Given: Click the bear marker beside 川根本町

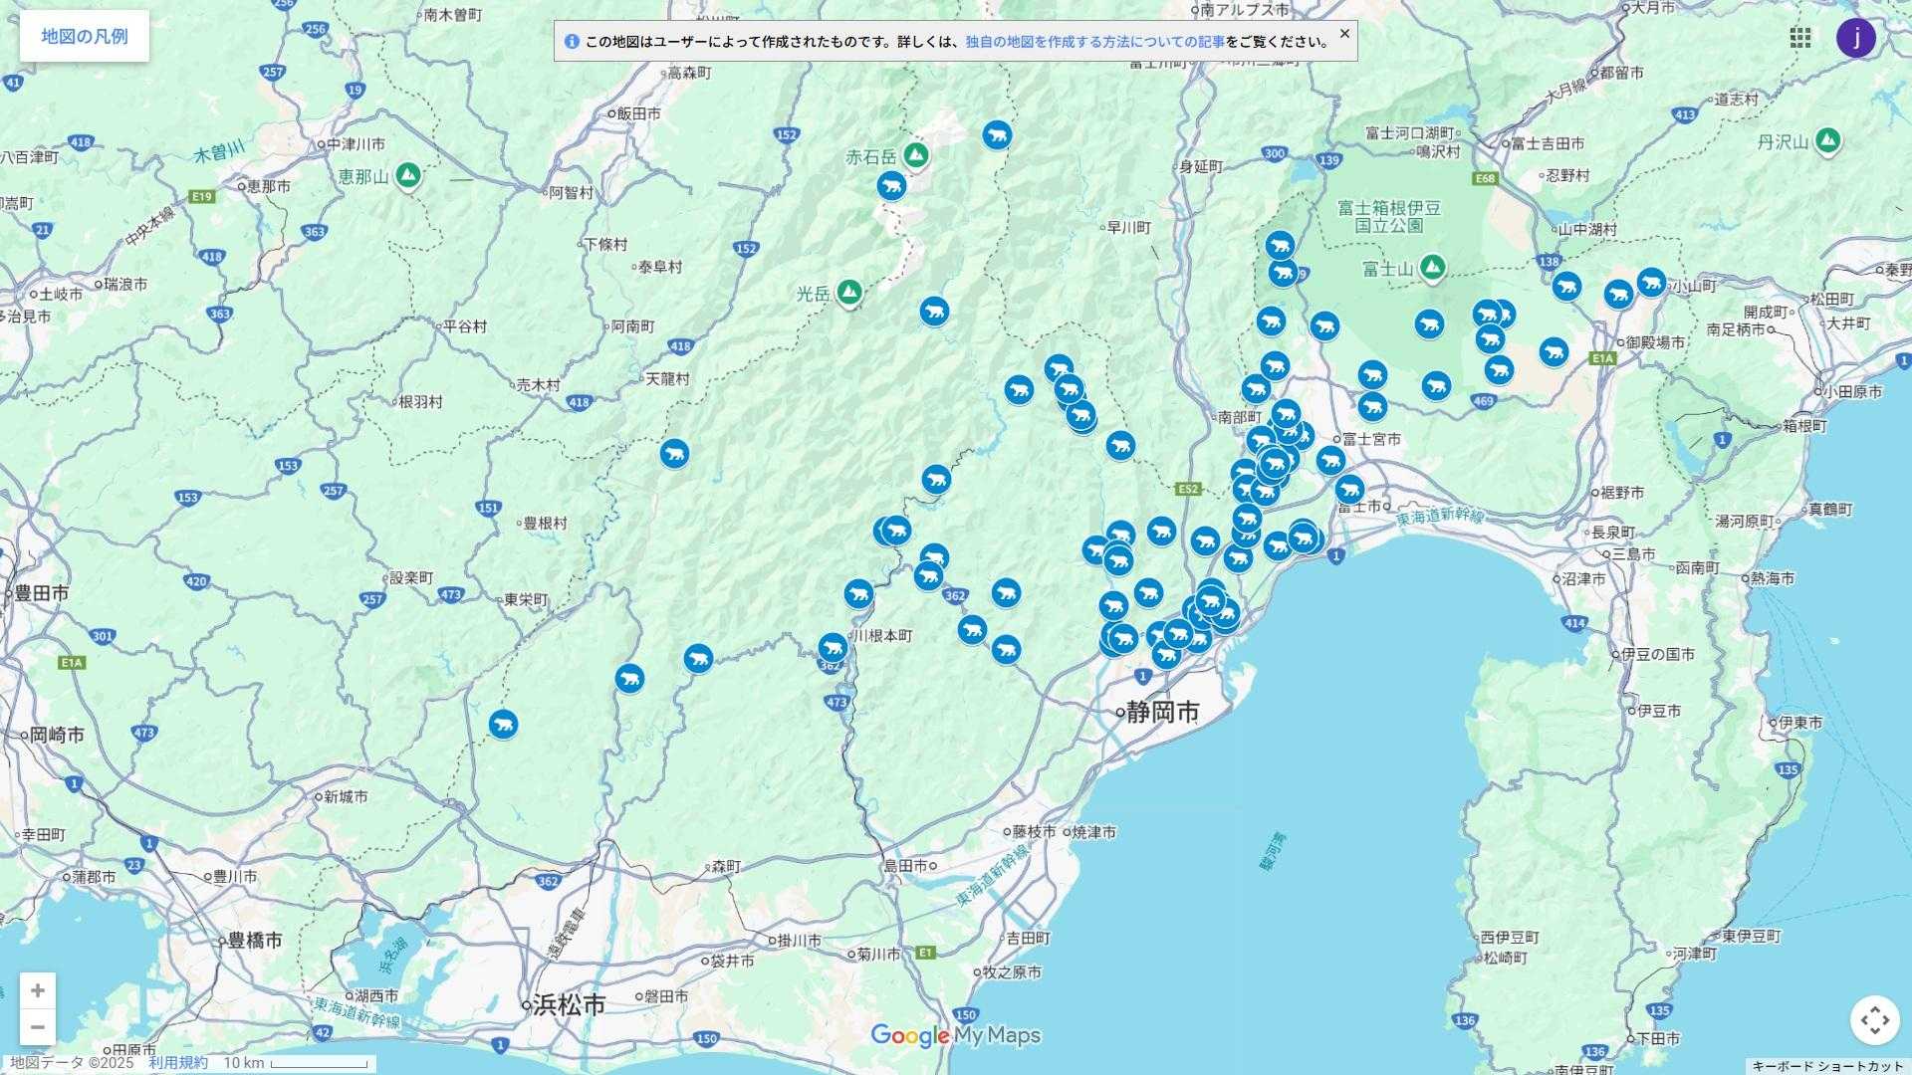Looking at the screenshot, I should pyautogui.click(x=833, y=649).
